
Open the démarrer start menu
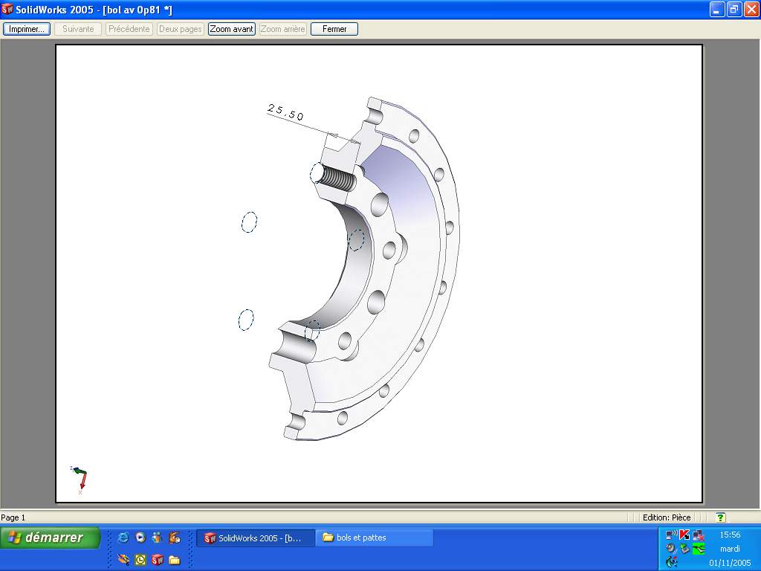(x=51, y=538)
